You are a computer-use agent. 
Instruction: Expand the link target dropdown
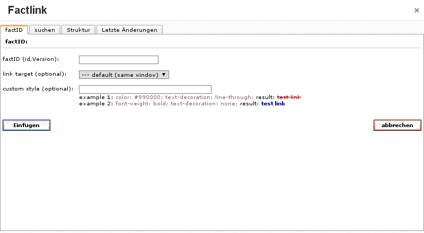[x=123, y=75]
